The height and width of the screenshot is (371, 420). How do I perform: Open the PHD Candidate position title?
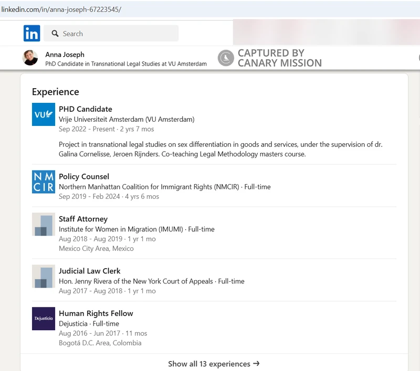(86, 109)
